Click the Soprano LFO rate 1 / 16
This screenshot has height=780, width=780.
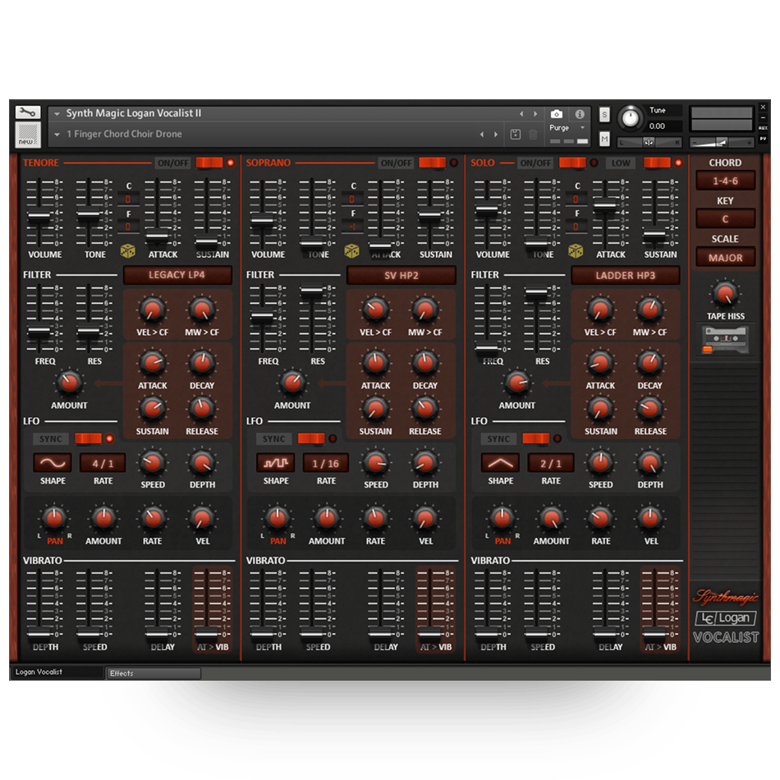(x=326, y=463)
